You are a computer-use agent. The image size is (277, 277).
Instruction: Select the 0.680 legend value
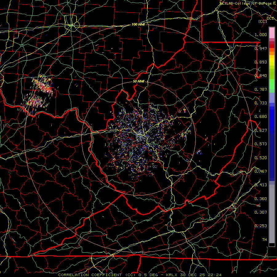pyautogui.click(x=261, y=117)
